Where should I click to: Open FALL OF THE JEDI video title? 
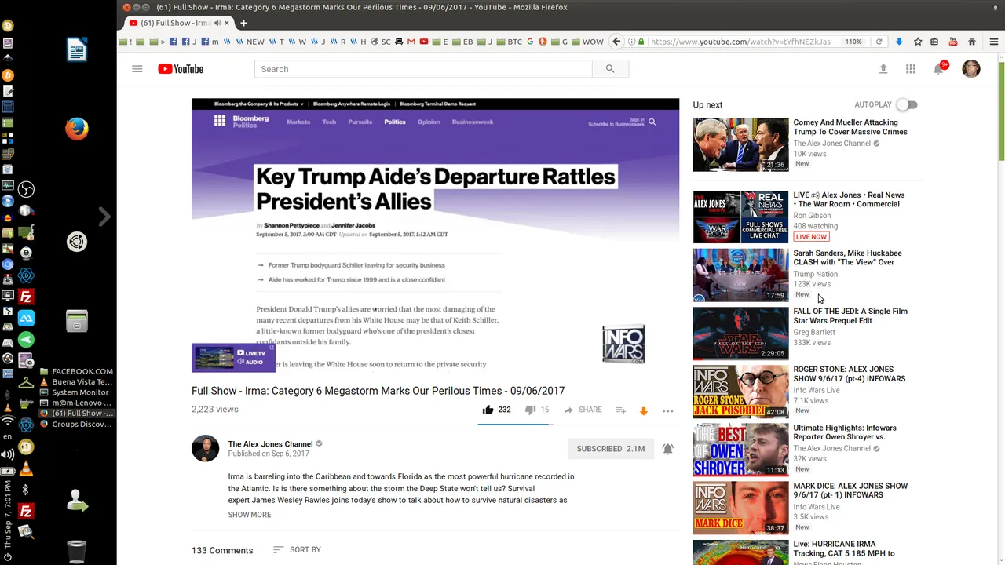850,316
